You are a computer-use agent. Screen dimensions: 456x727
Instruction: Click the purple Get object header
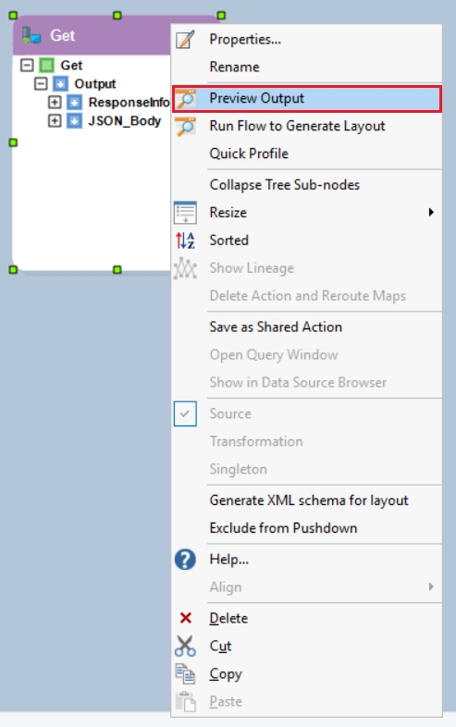[x=92, y=36]
